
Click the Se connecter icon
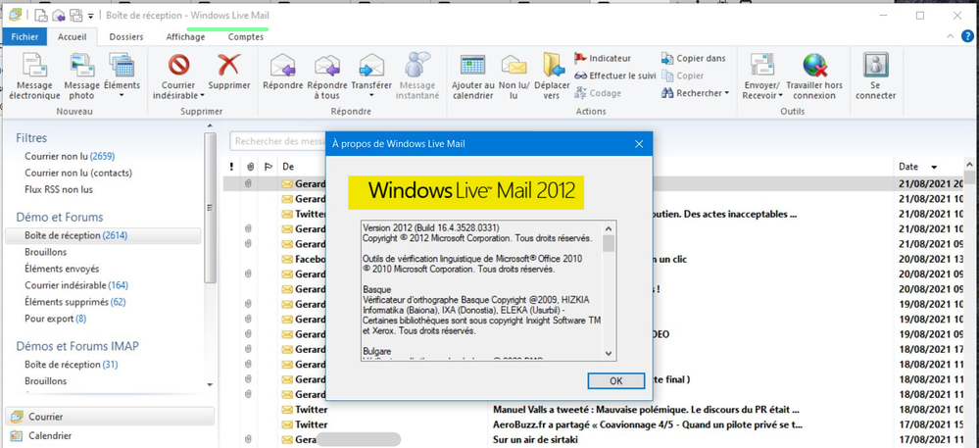(x=875, y=67)
